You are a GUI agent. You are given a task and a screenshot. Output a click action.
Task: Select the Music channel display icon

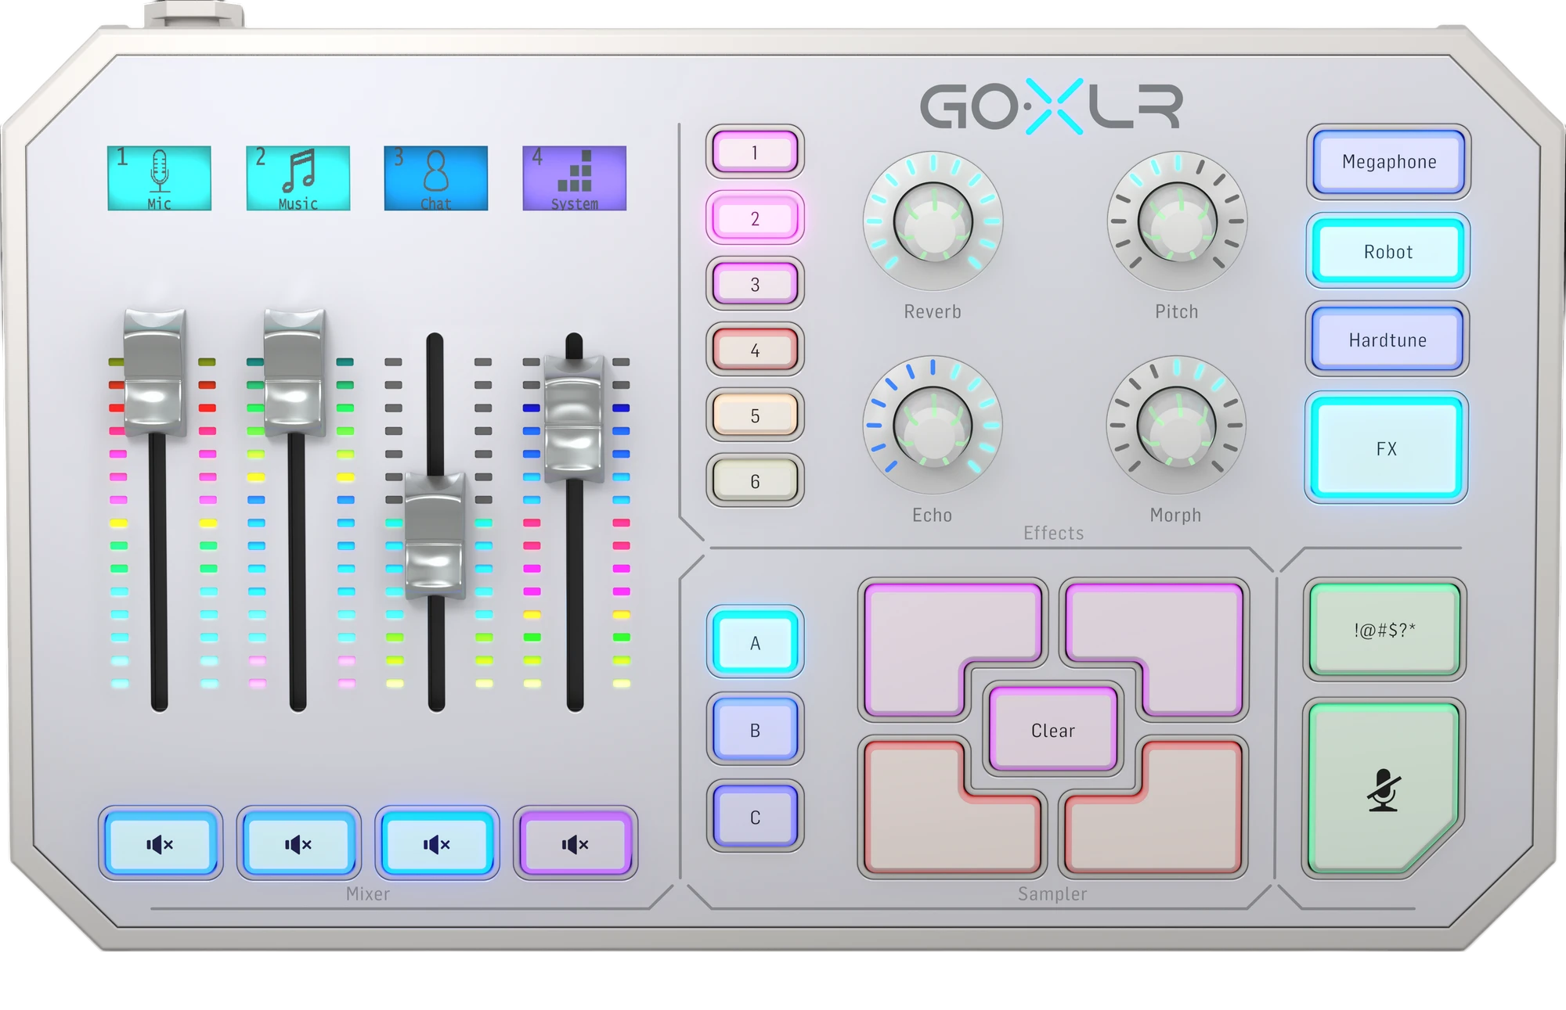coord(298,178)
